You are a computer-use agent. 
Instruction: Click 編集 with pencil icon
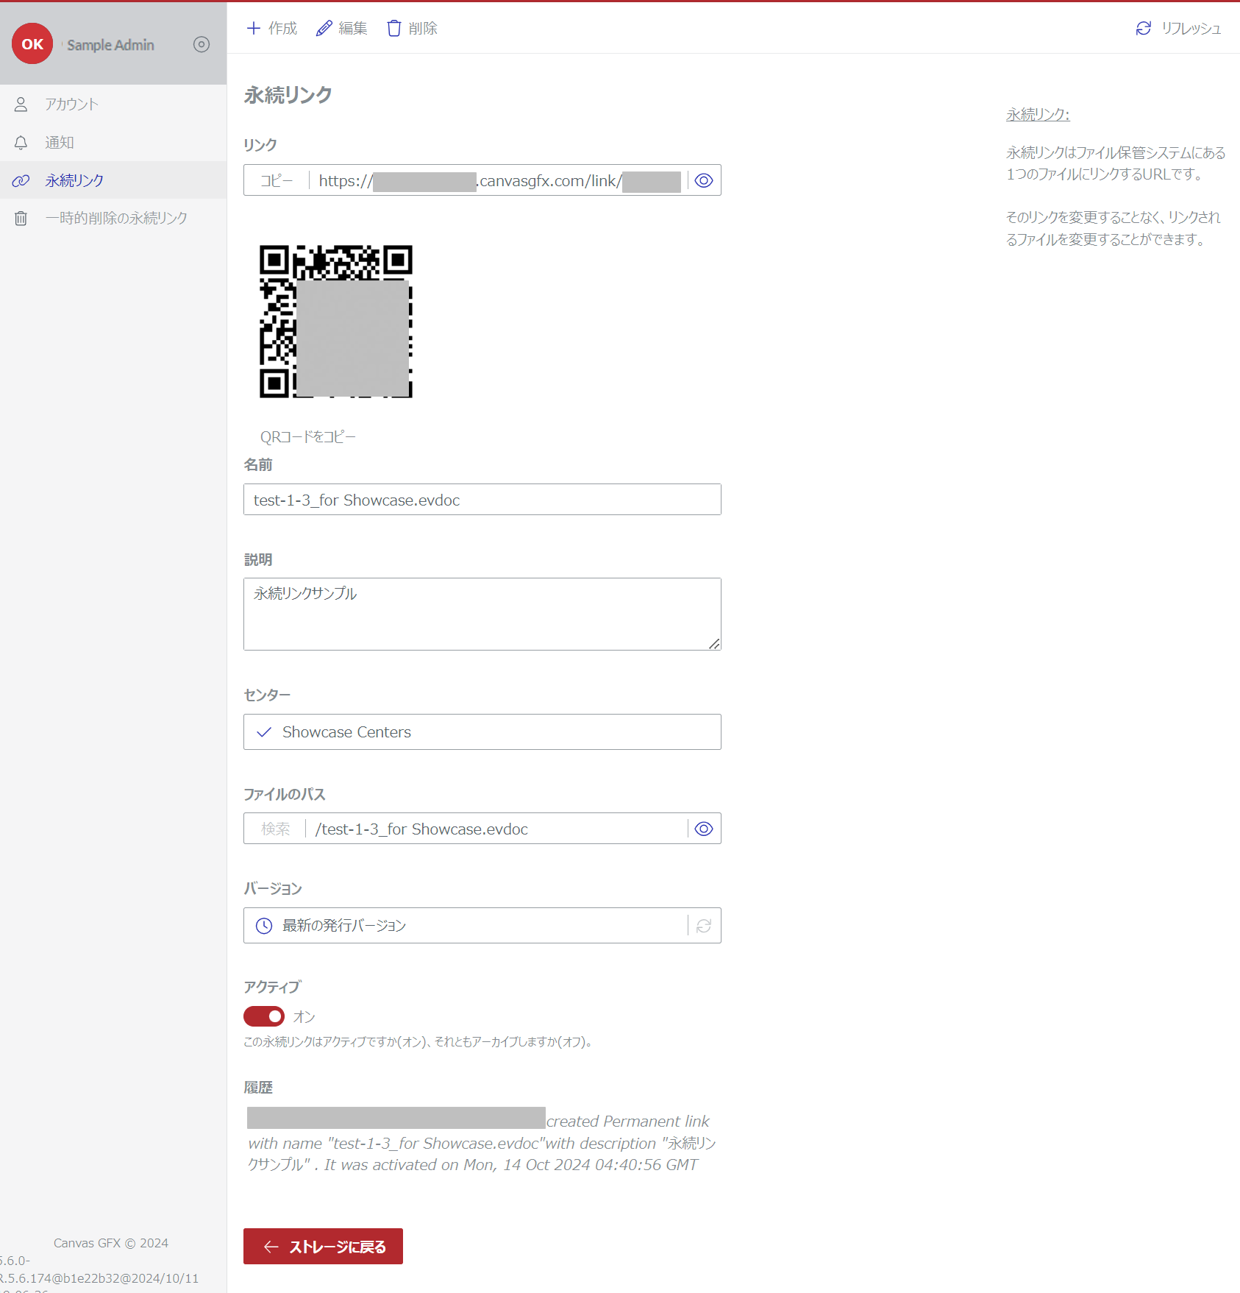coord(342,28)
